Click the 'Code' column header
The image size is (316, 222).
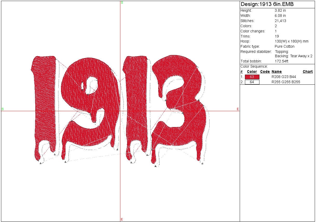click(x=265, y=72)
